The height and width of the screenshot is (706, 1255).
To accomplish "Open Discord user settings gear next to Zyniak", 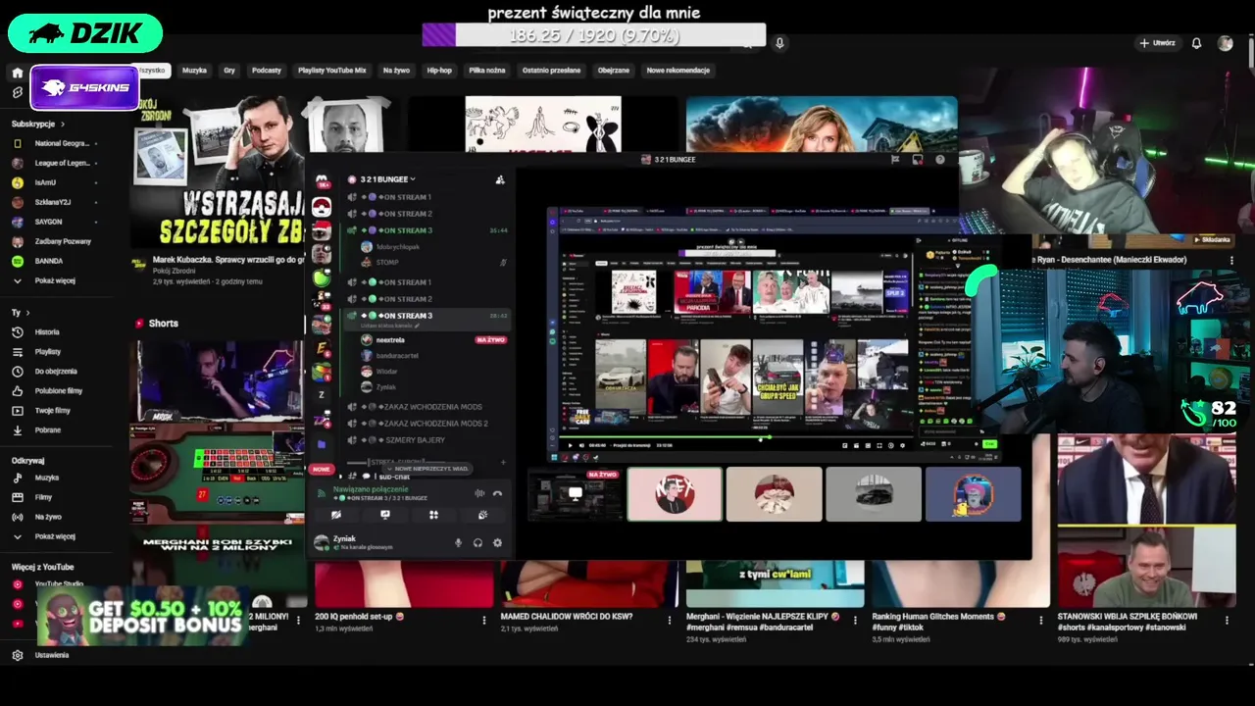I will coord(497,543).
